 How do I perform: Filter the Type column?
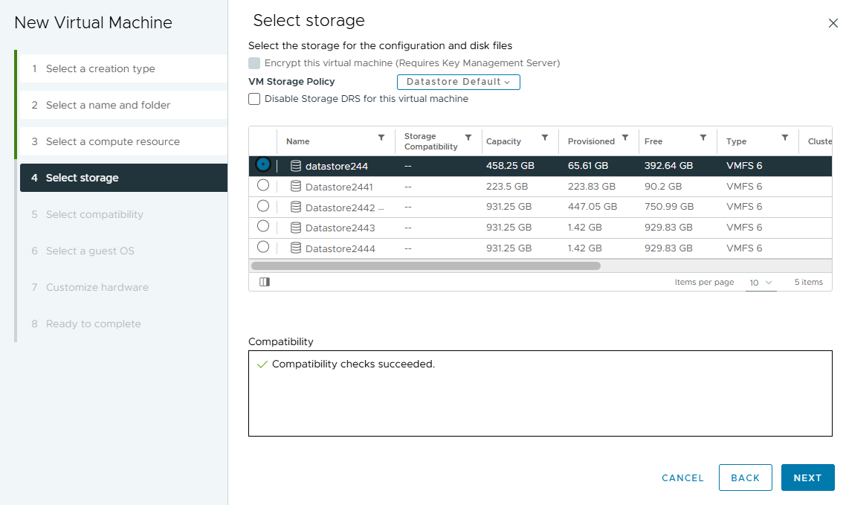(x=784, y=138)
